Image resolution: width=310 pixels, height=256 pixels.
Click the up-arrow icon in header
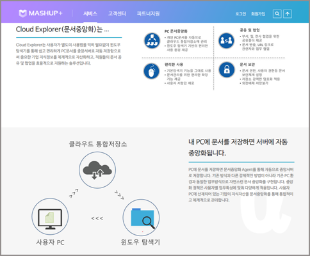(x=288, y=14)
